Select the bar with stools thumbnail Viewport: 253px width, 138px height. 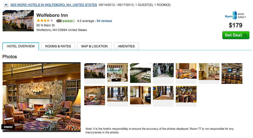click(x=232, y=74)
